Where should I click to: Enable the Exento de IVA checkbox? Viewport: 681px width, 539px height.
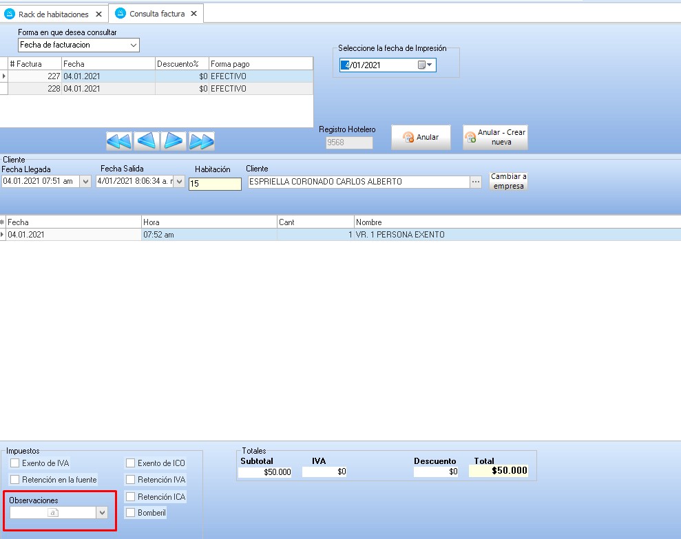[x=15, y=463]
